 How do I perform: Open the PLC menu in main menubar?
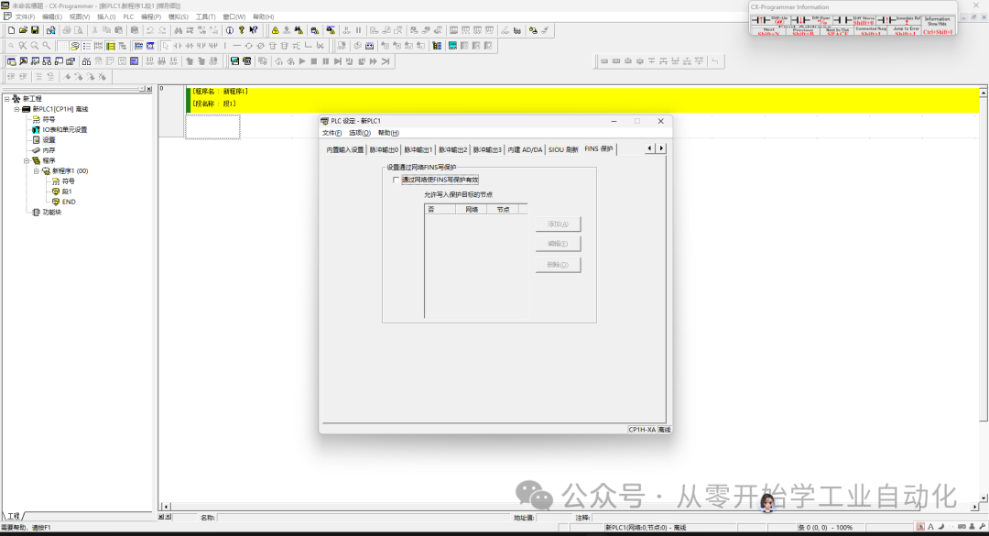tap(129, 17)
